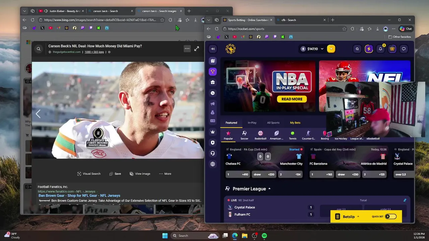This screenshot has width=429, height=241.
Task: Open the headset support icon in Roobet sidebar
Action: point(212,153)
